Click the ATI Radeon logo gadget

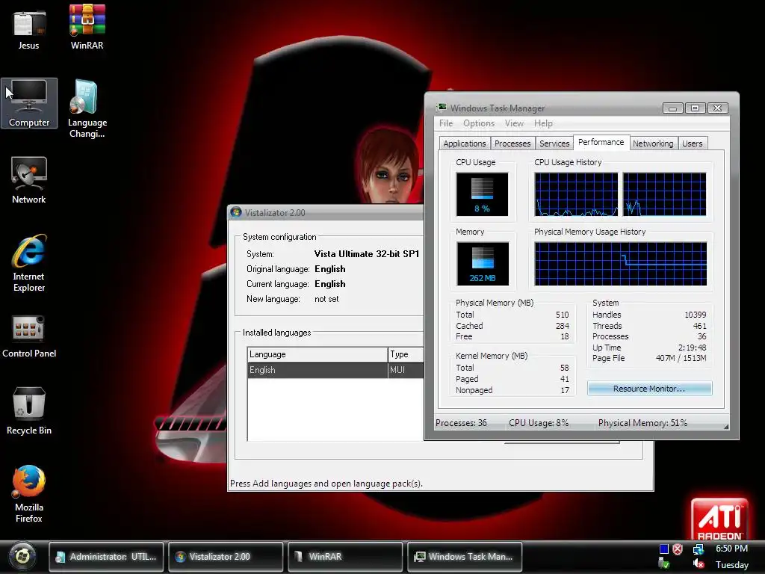(x=719, y=519)
